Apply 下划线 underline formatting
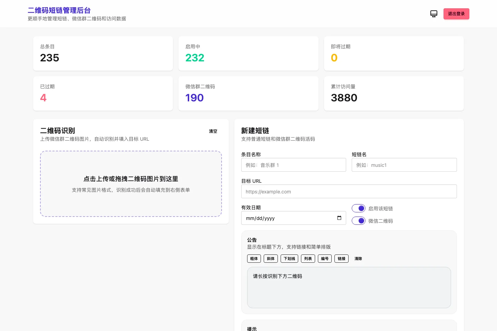The image size is (497, 331). [289, 259]
